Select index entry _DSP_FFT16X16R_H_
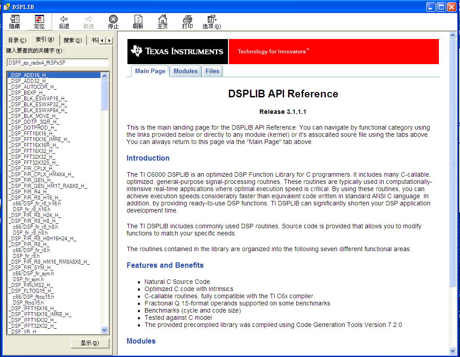 tap(34, 145)
